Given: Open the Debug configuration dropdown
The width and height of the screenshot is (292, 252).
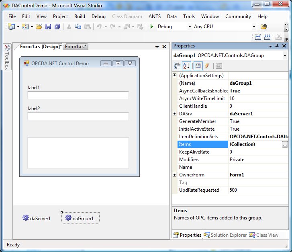Looking at the screenshot, I should [x=190, y=27].
